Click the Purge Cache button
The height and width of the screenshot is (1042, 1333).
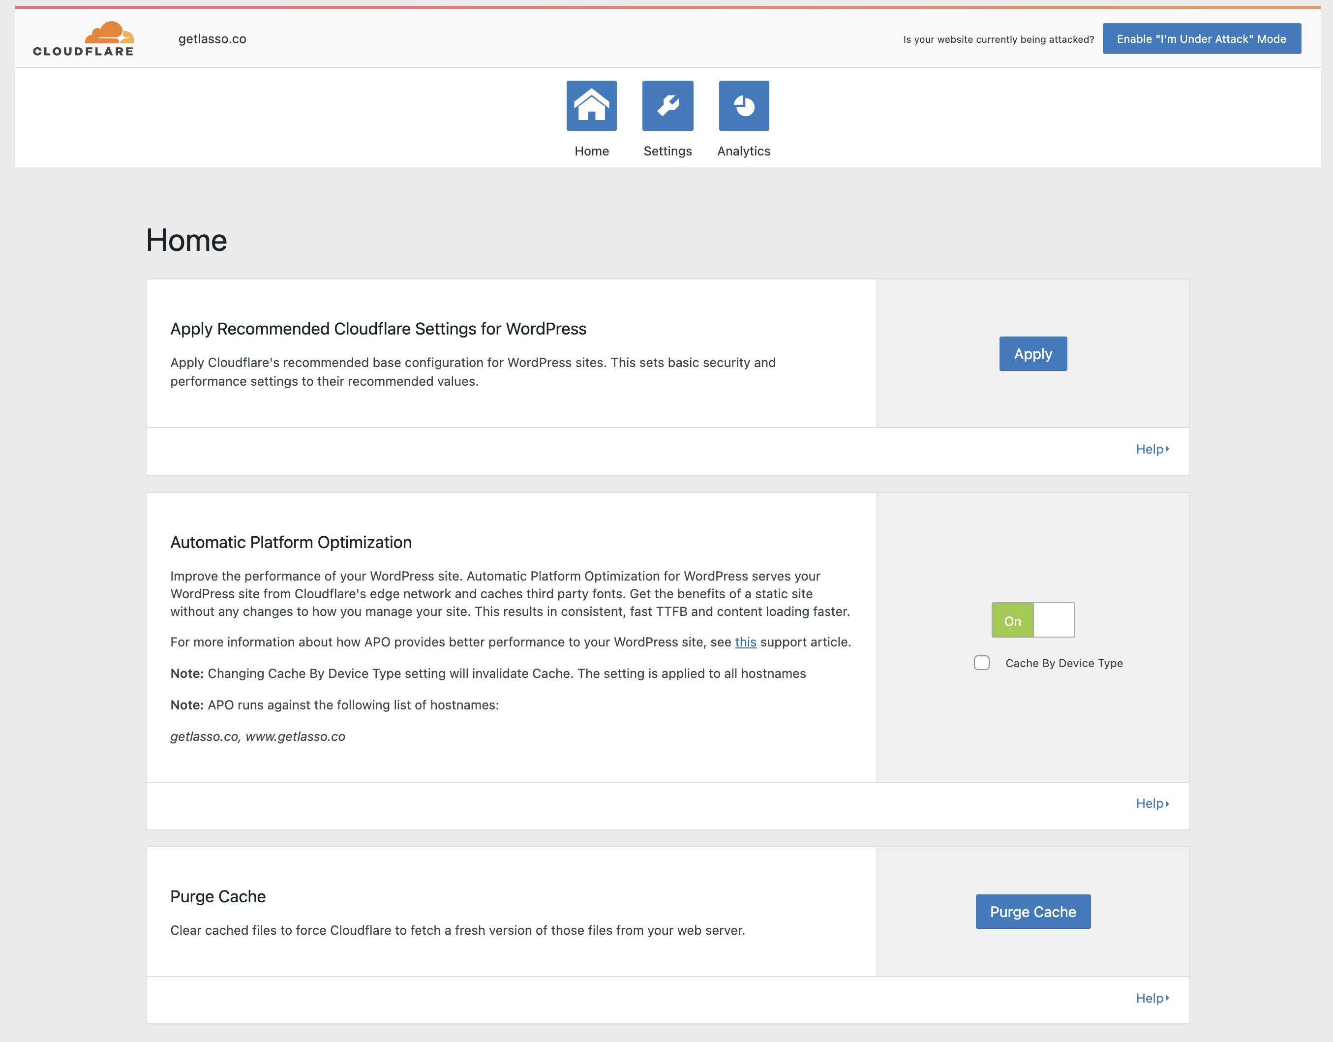[x=1033, y=912]
